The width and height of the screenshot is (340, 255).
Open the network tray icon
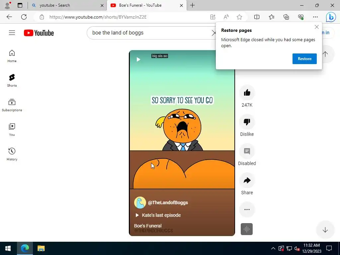click(289, 248)
